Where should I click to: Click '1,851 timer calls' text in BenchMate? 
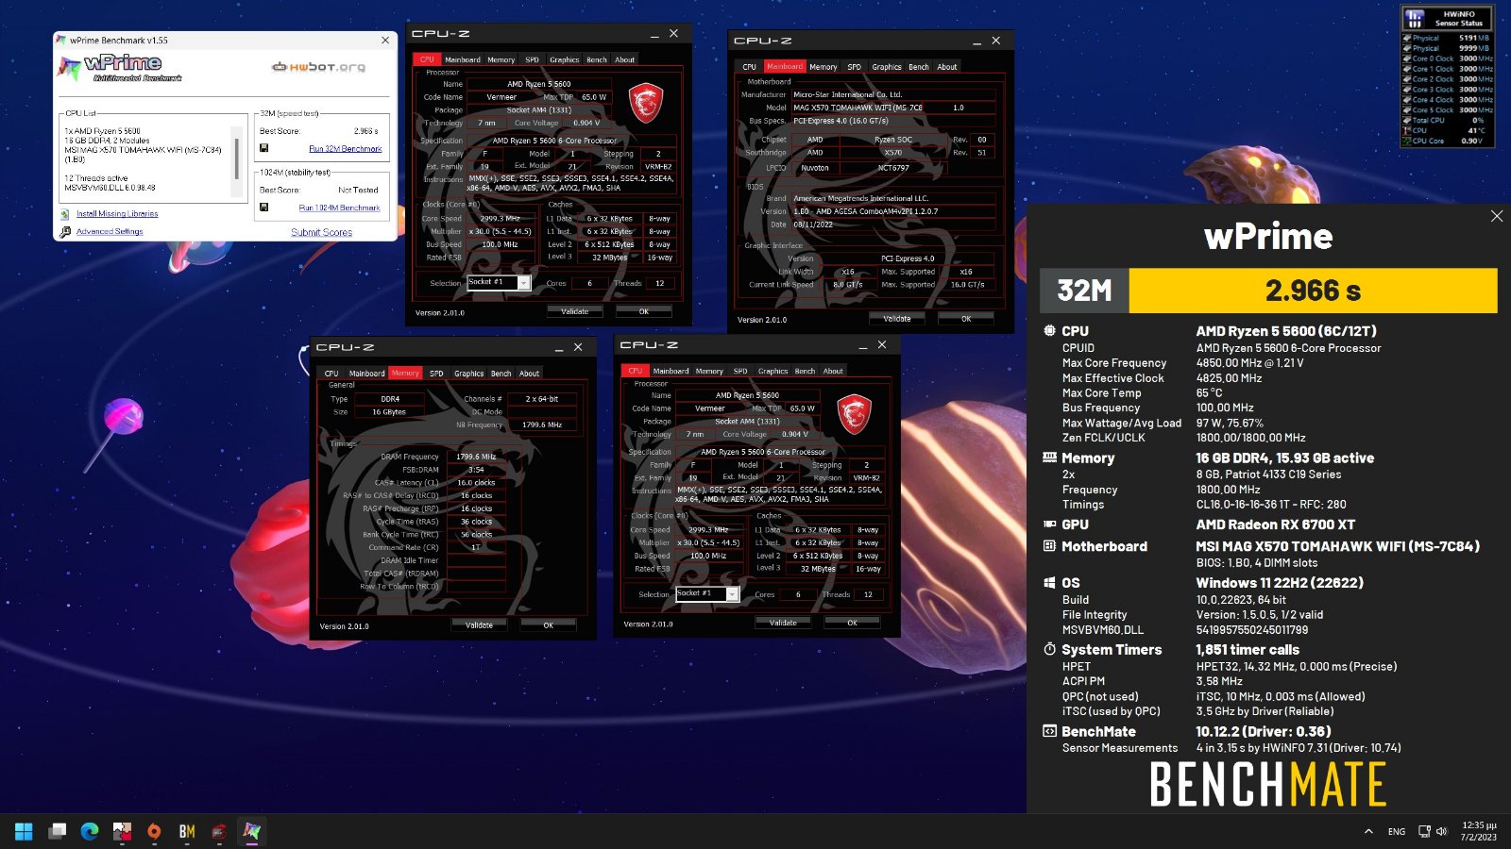point(1248,650)
